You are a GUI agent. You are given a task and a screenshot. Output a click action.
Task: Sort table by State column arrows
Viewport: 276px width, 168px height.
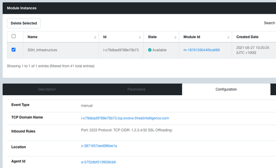click(x=175, y=37)
